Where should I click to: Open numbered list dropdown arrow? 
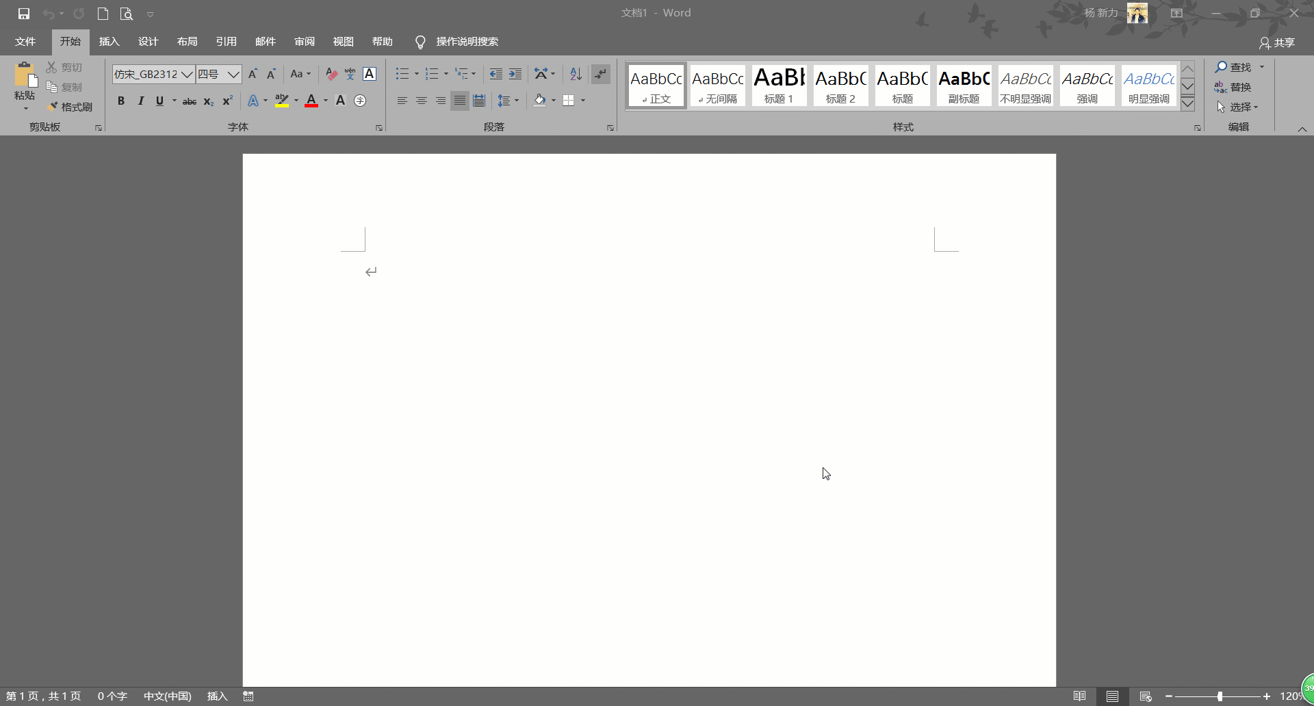[446, 74]
